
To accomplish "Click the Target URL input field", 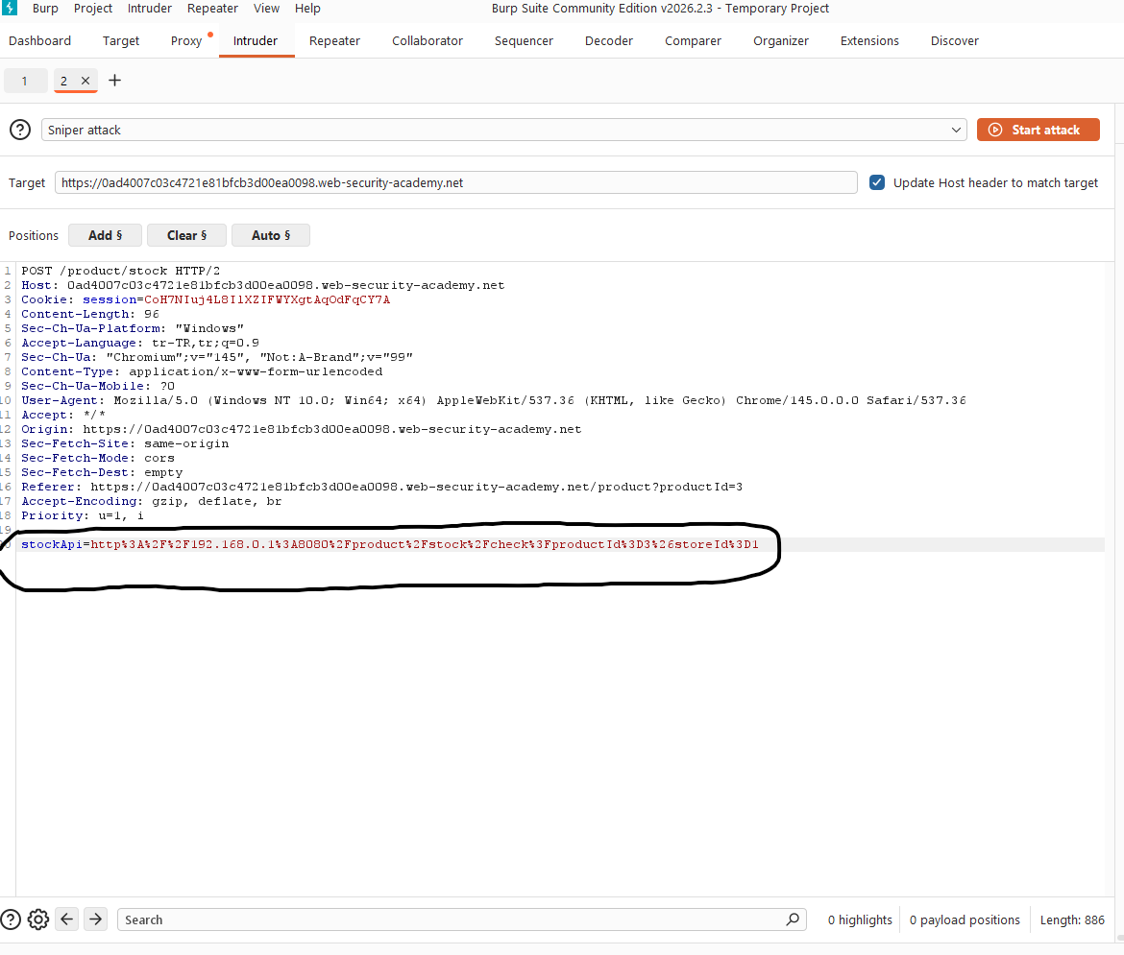I will click(456, 182).
